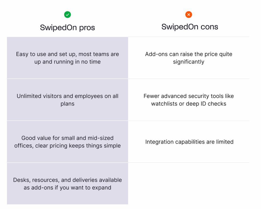The image size is (261, 209).
Task: Click "as add-ons if you want to expand"
Action: tap(67, 188)
